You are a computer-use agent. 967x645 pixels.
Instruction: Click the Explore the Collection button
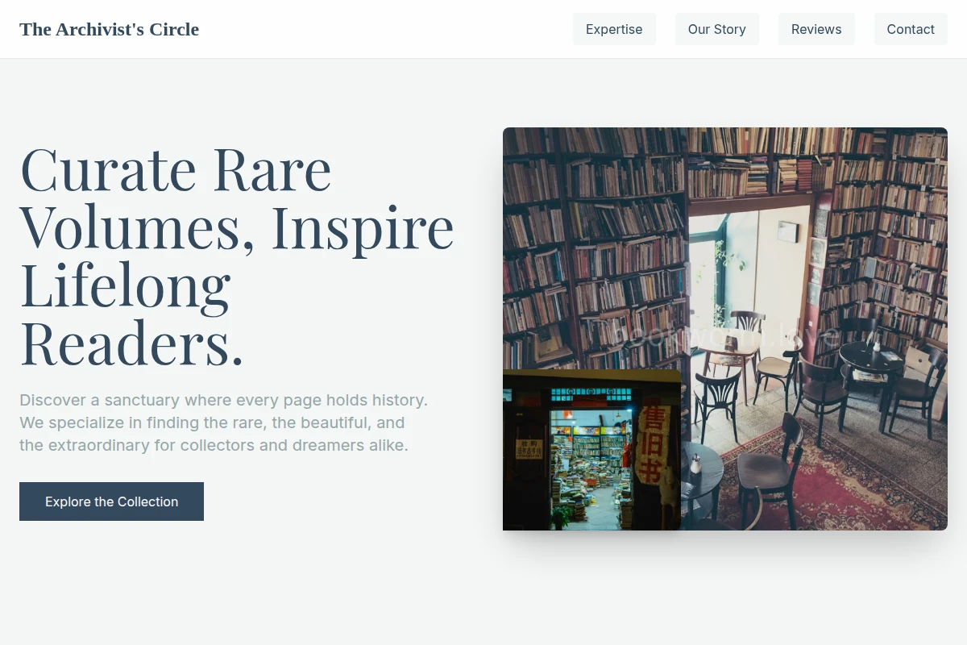pyautogui.click(x=111, y=501)
